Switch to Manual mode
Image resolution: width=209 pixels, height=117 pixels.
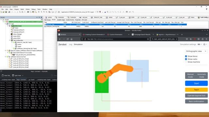[x=190, y=76]
